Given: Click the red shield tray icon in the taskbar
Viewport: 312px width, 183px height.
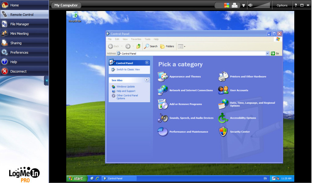Looking at the screenshot, I should 278,178.
